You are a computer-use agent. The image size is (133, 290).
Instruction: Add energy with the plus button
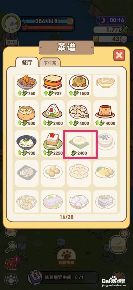[70, 21]
